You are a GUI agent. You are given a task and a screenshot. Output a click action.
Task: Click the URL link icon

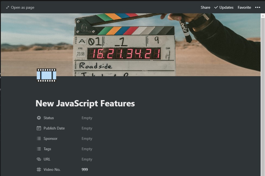(x=38, y=159)
